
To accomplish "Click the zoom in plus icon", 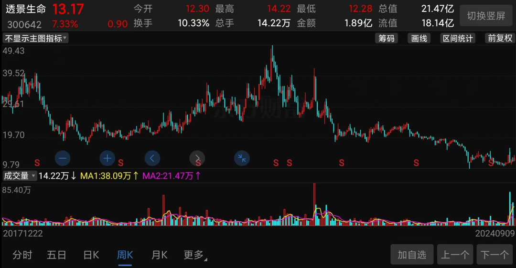I will [107, 158].
